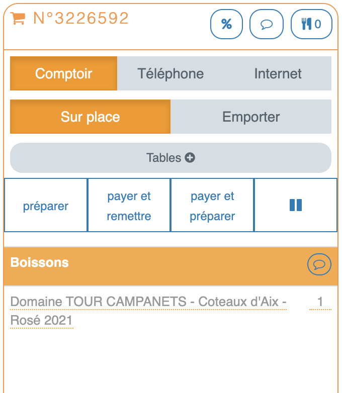
Task: Open the percent discount button
Action: pyautogui.click(x=226, y=24)
